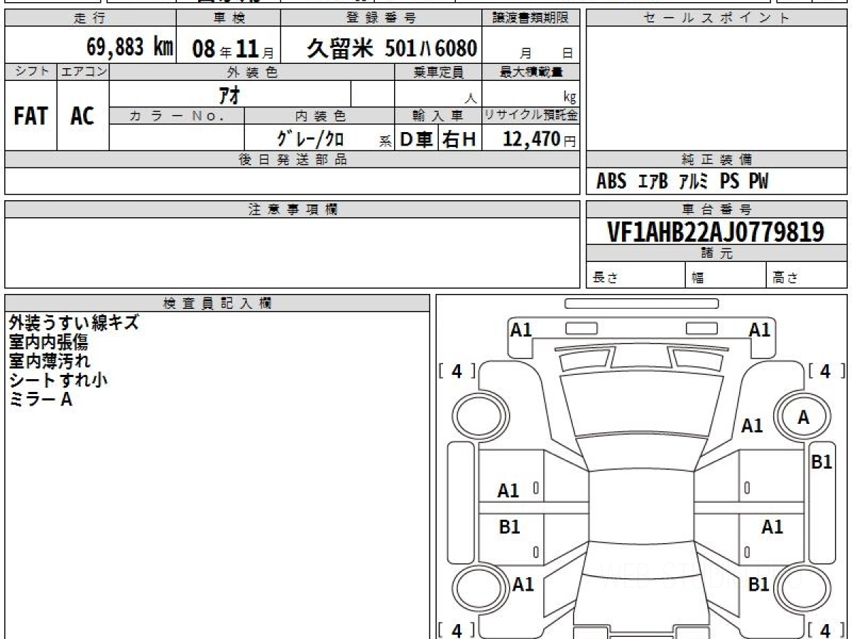852x639 pixels.
Task: Click the tire circle marked with A
Action: (x=803, y=418)
